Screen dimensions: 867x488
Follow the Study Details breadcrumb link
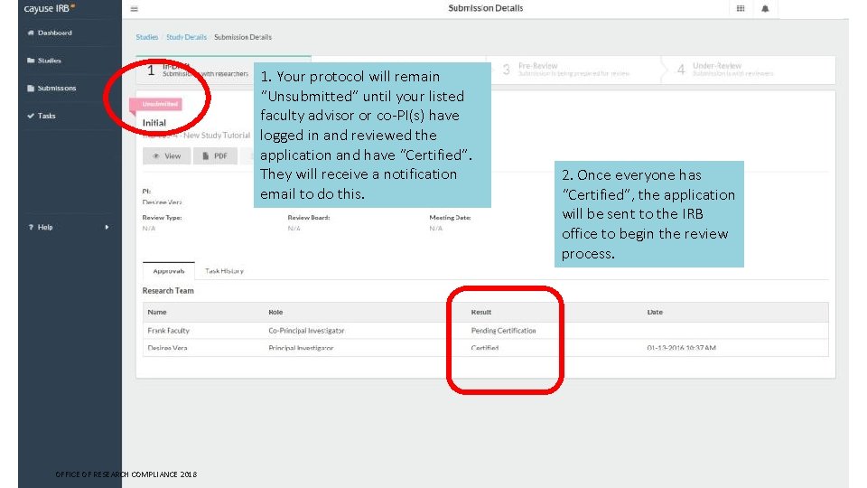(x=186, y=37)
